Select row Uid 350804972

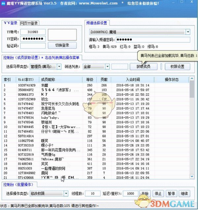point(96,90)
